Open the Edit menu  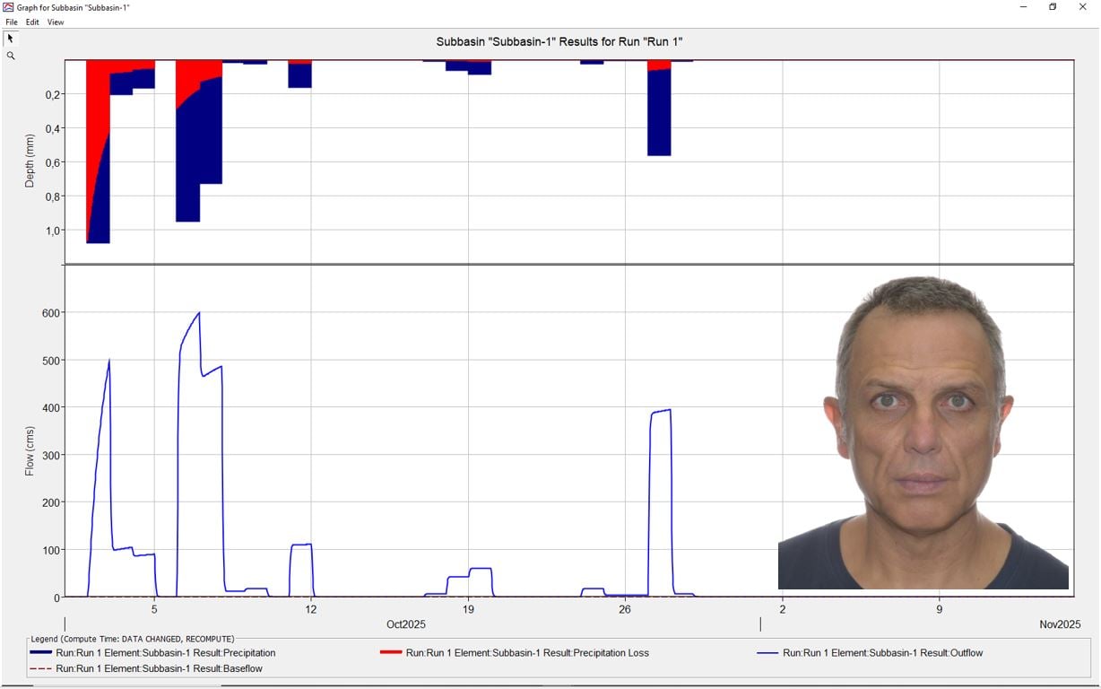32,22
